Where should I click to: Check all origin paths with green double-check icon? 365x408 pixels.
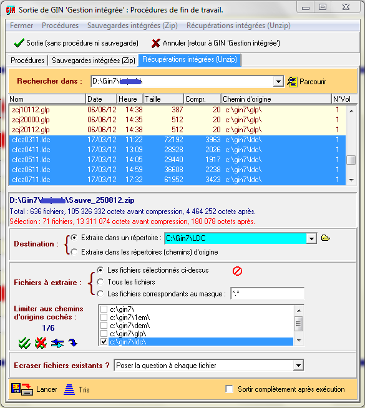point(24,342)
